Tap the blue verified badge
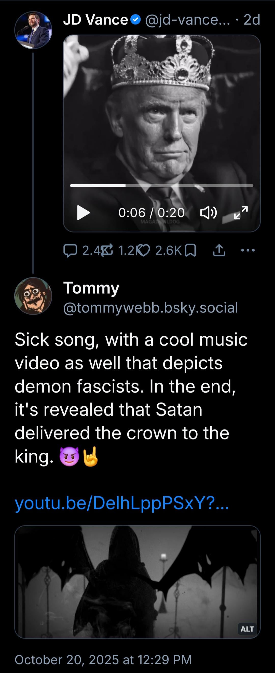This screenshot has height=673, width=275. point(135,20)
